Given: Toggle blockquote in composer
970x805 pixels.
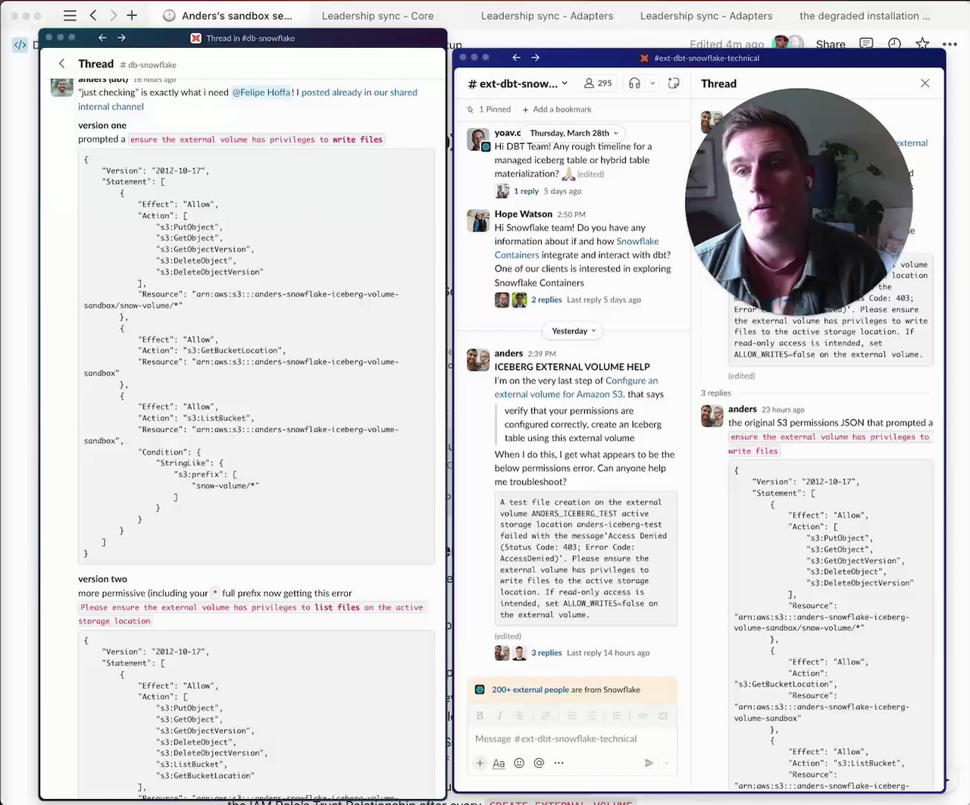Looking at the screenshot, I should (x=617, y=716).
